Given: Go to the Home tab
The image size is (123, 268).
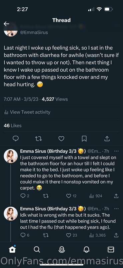Looking at the screenshot, I should click(12, 250).
